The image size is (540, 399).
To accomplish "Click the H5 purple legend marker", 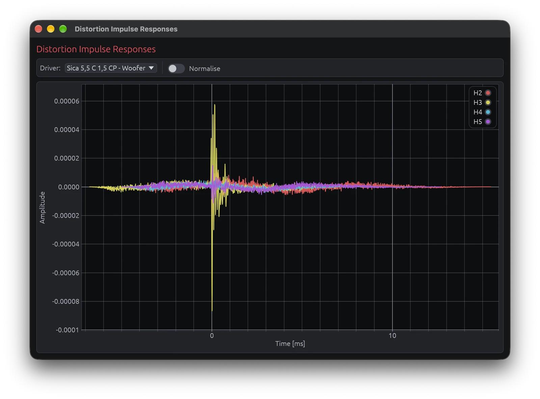I will point(488,122).
